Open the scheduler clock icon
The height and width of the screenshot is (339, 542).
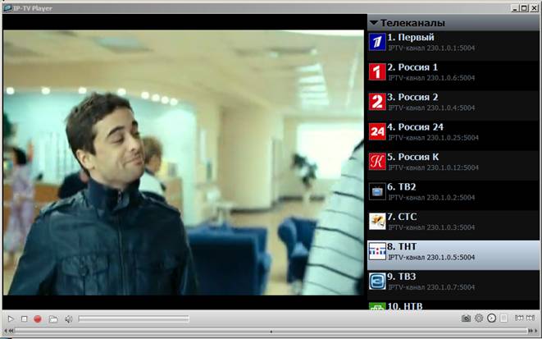(492, 318)
